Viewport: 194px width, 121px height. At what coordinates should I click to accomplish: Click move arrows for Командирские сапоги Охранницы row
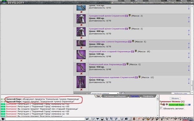point(189,46)
